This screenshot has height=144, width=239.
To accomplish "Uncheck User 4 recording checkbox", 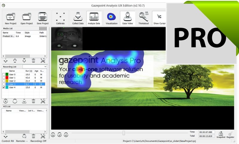I will 4,87.
